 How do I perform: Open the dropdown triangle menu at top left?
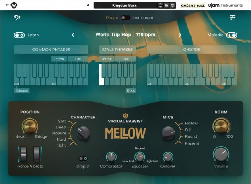[x=7, y=5]
